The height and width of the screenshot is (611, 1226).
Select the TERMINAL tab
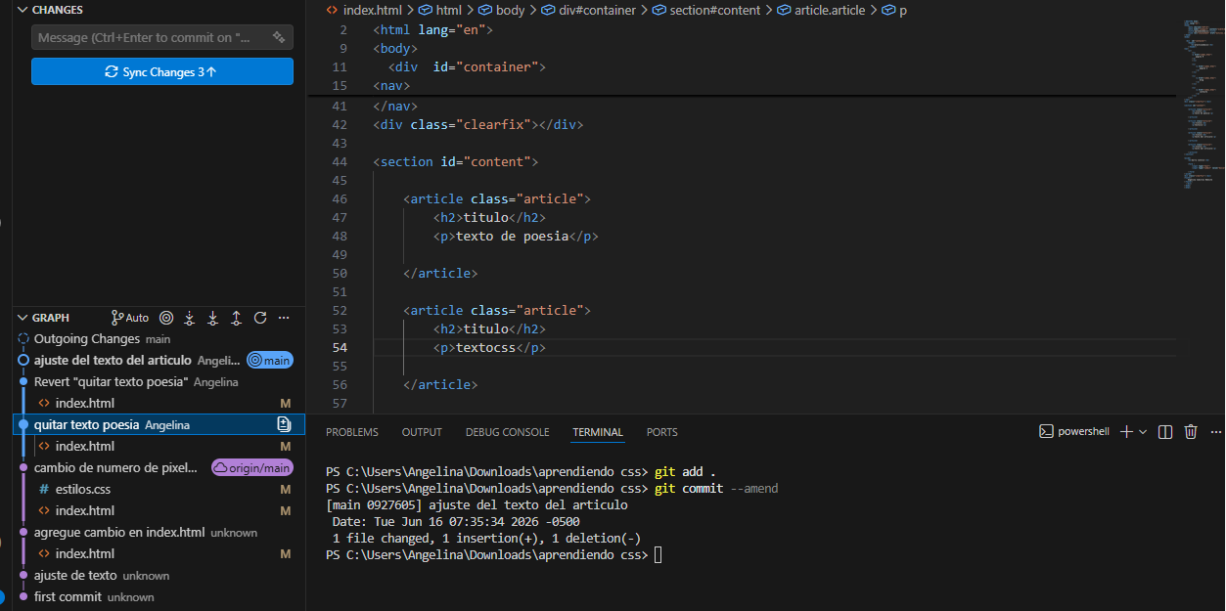598,432
